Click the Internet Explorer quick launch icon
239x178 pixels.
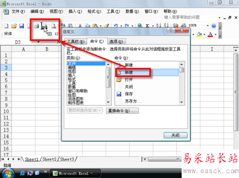[22, 173]
